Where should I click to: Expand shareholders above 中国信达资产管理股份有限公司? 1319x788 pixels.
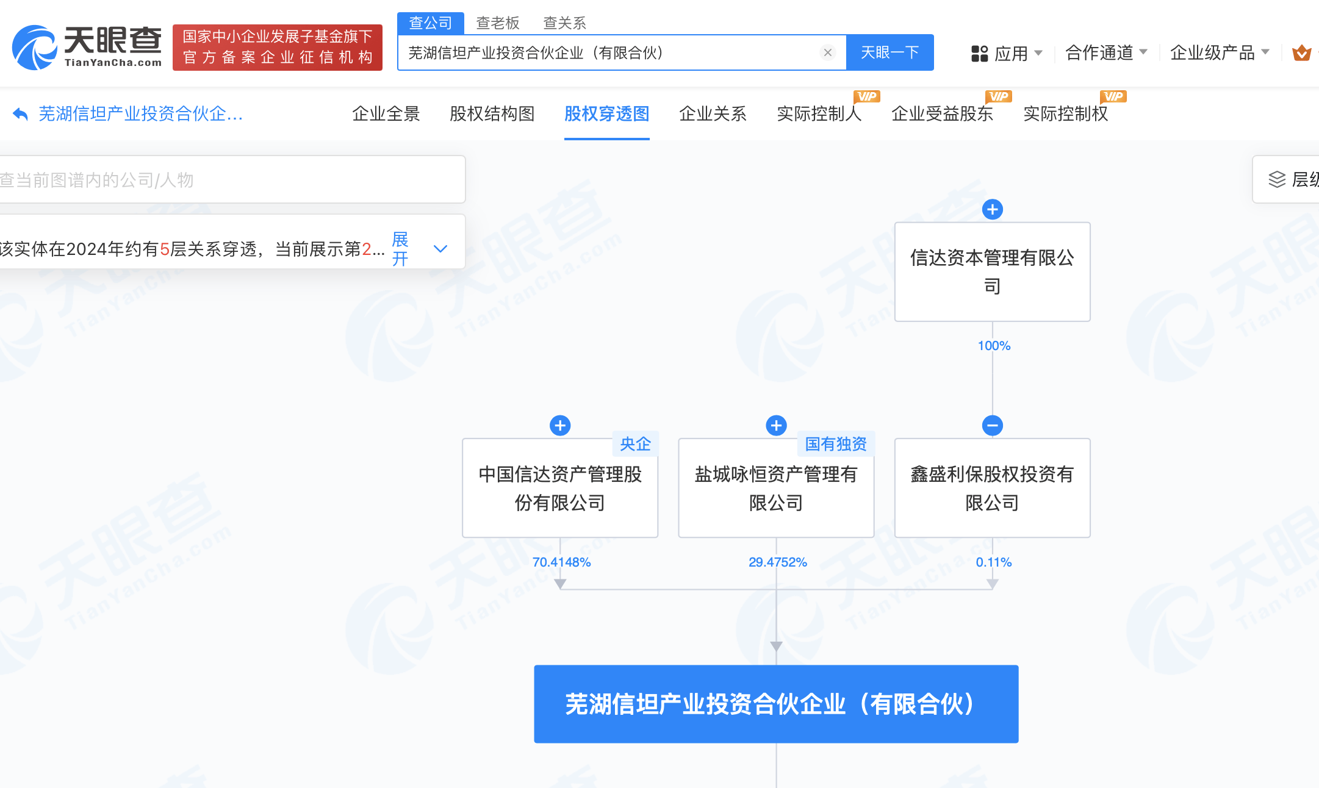pyautogui.click(x=560, y=425)
